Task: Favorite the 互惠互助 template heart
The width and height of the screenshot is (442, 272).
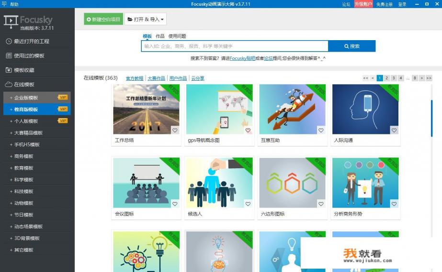Action: coord(321,131)
